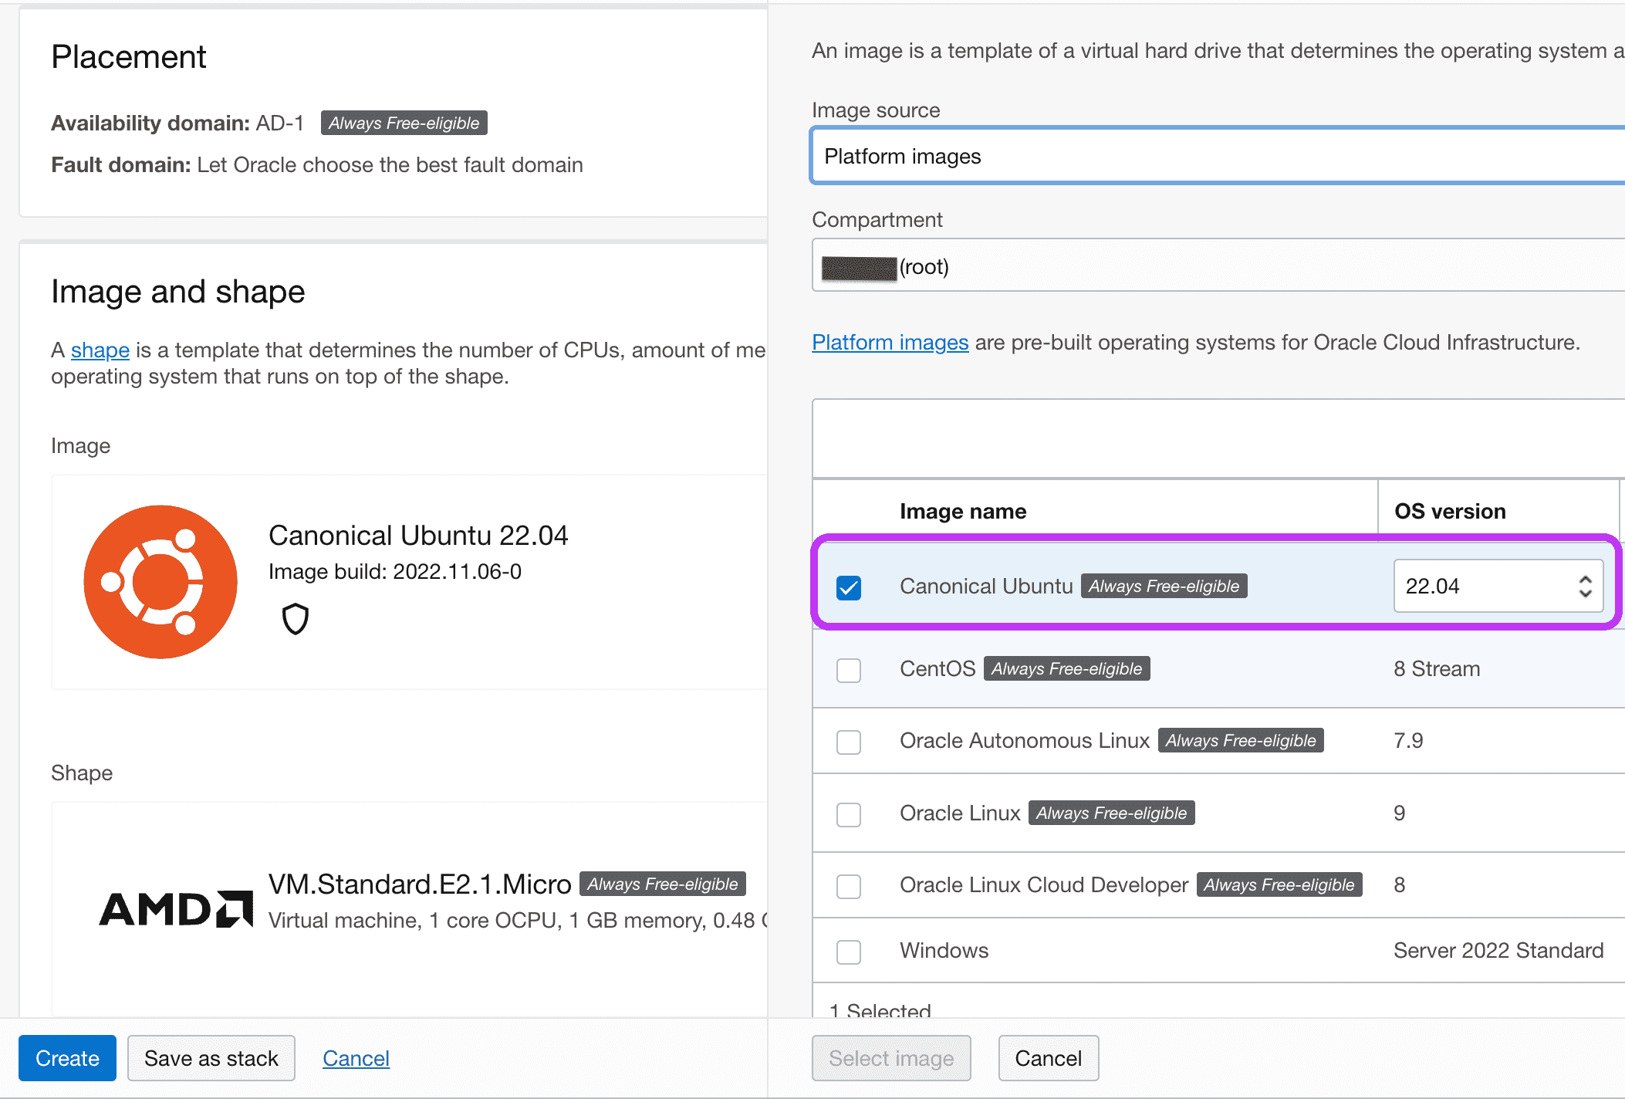Click Save as stack button
The image size is (1625, 1099).
coord(211,1058)
